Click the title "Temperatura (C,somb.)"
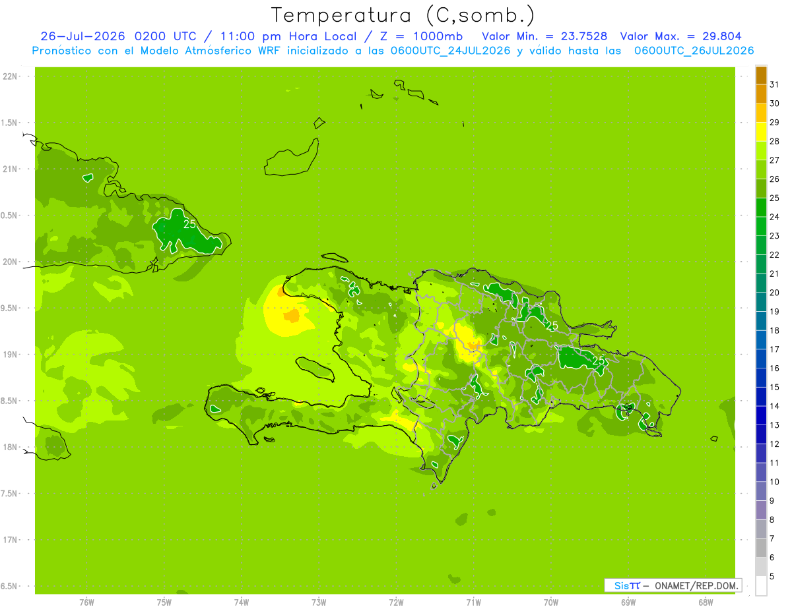The height and width of the screenshot is (611, 792). click(x=403, y=15)
